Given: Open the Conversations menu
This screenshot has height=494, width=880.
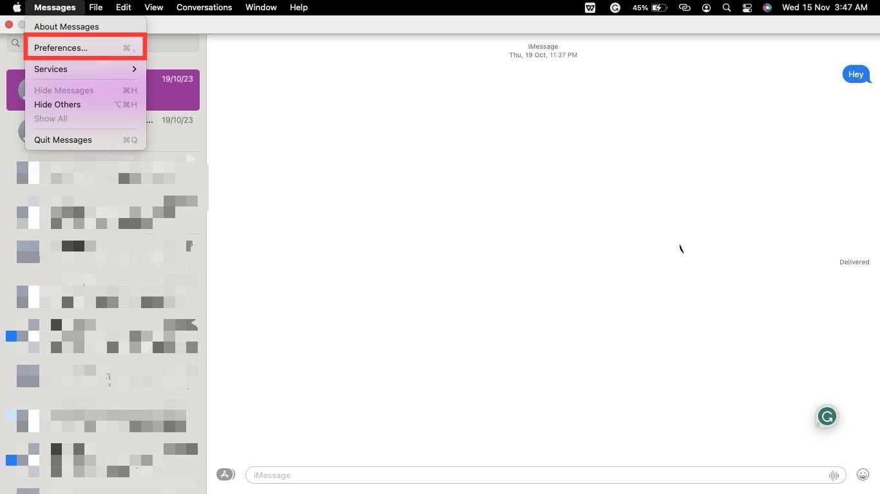Looking at the screenshot, I should pos(204,8).
